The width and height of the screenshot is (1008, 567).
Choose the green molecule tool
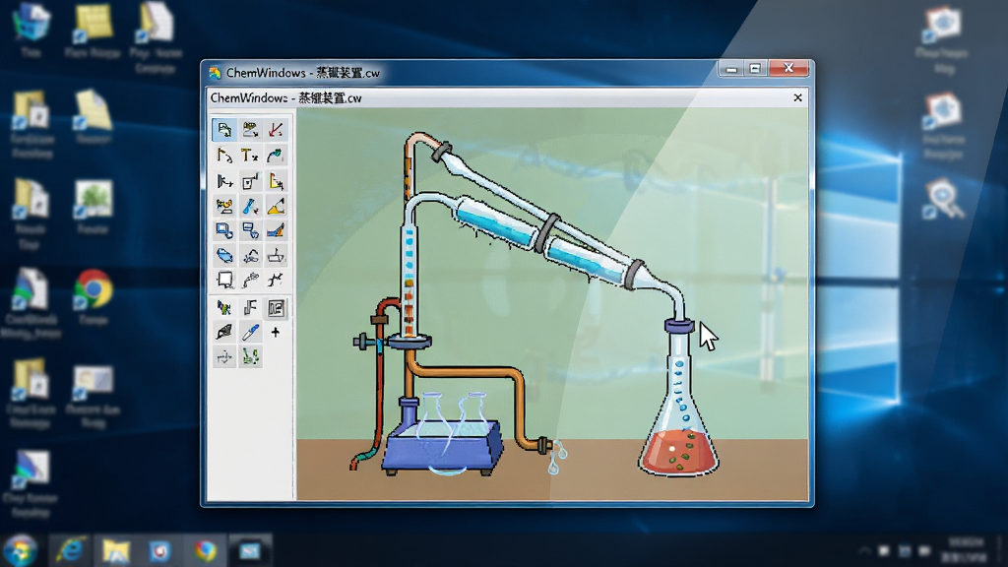click(250, 356)
